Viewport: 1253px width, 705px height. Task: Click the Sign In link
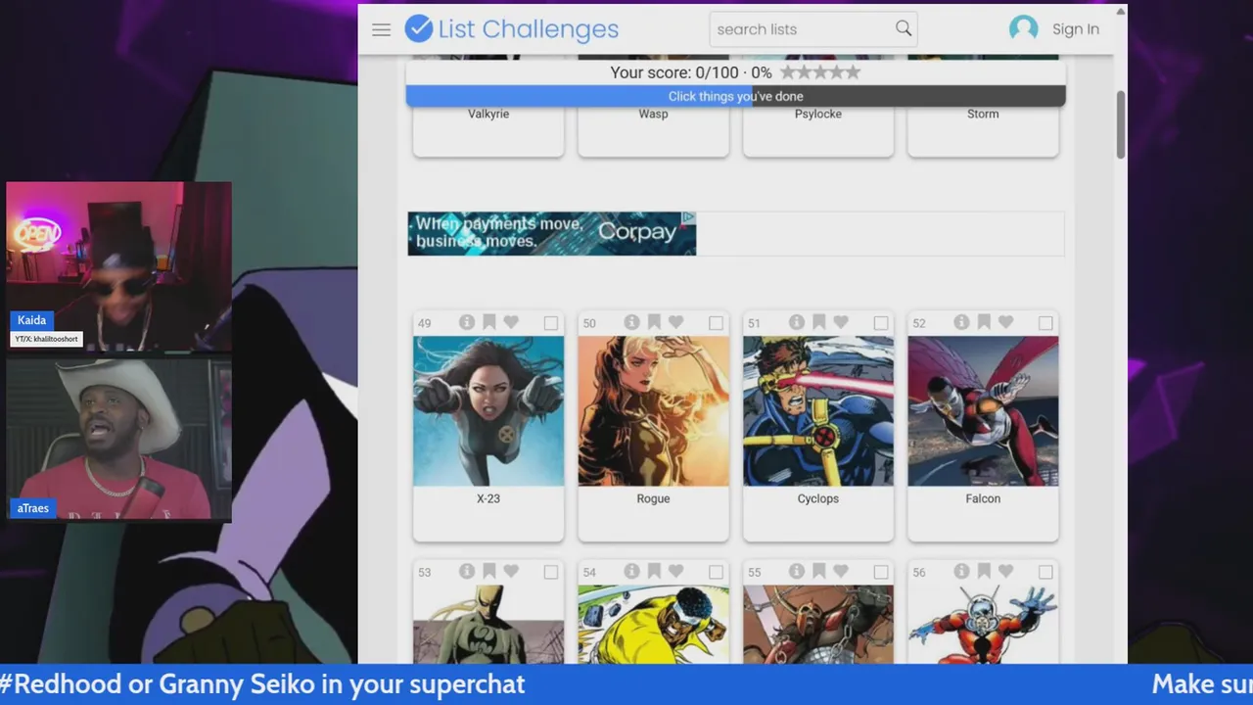(1075, 29)
